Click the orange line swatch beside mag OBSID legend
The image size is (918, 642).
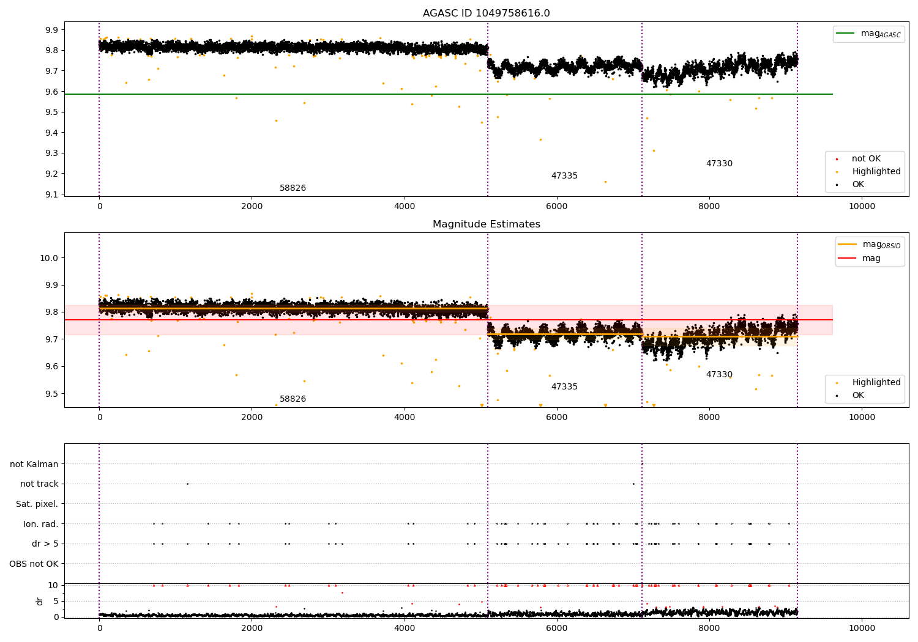(x=848, y=245)
